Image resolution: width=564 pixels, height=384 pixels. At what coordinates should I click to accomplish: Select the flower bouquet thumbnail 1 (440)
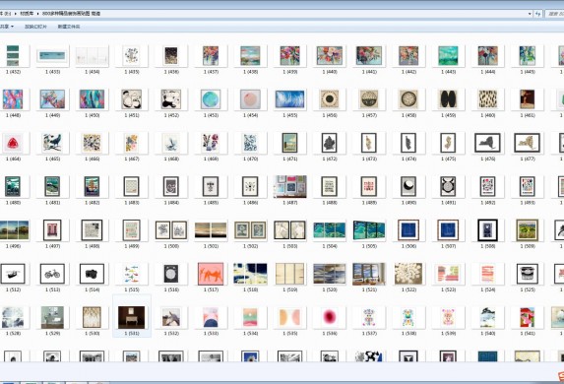[x=330, y=56]
